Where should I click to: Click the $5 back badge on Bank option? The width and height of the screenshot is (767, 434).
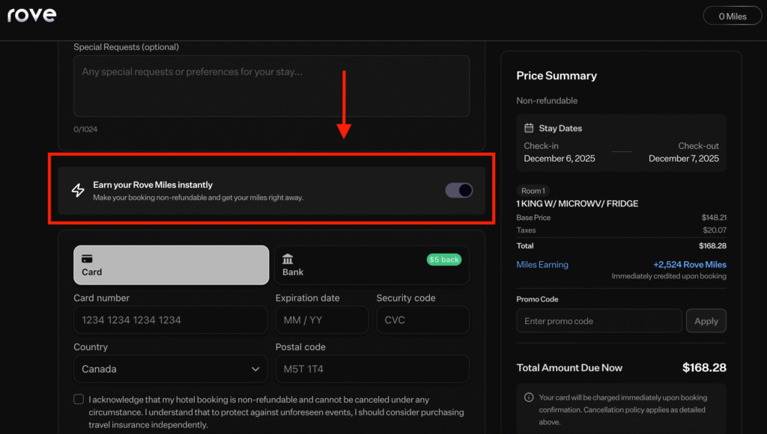pos(444,259)
